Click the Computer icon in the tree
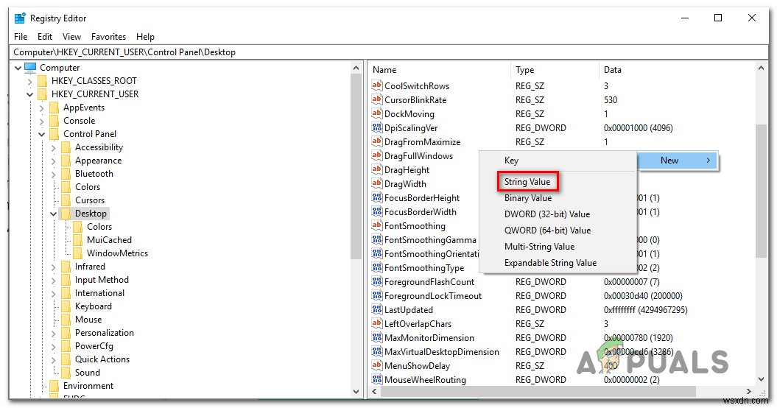Image resolution: width=777 pixels, height=408 pixels. pos(30,68)
